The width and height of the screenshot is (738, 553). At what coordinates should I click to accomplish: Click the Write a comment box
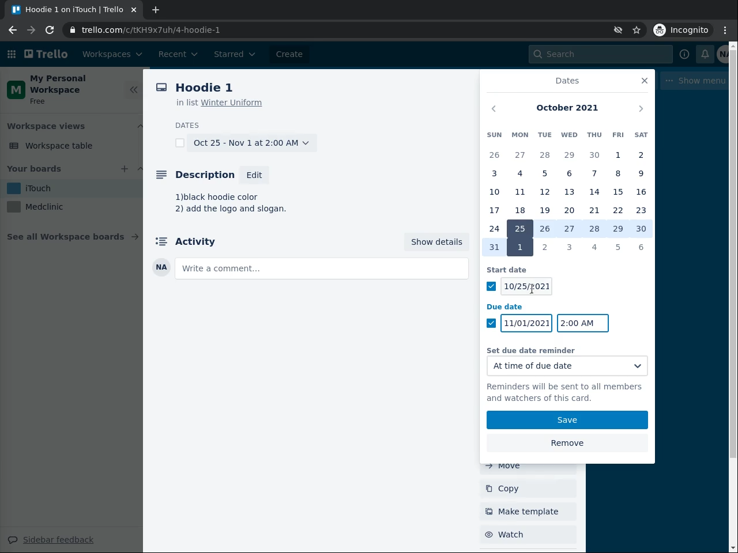(322, 268)
